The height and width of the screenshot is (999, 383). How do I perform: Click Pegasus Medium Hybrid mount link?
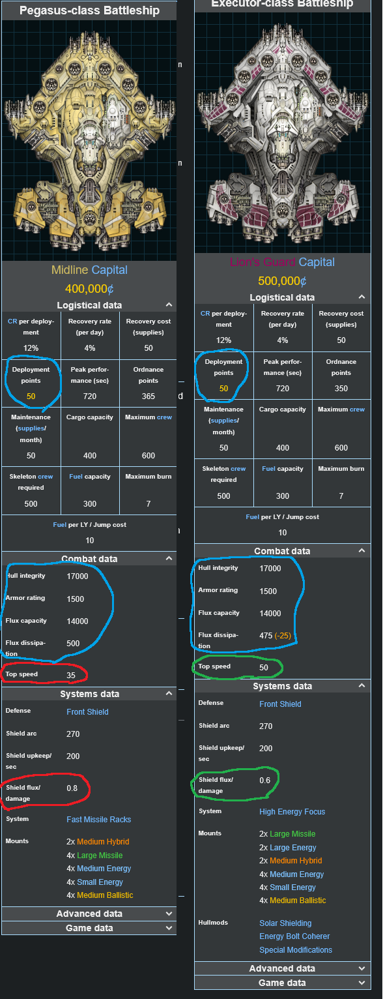tap(103, 842)
